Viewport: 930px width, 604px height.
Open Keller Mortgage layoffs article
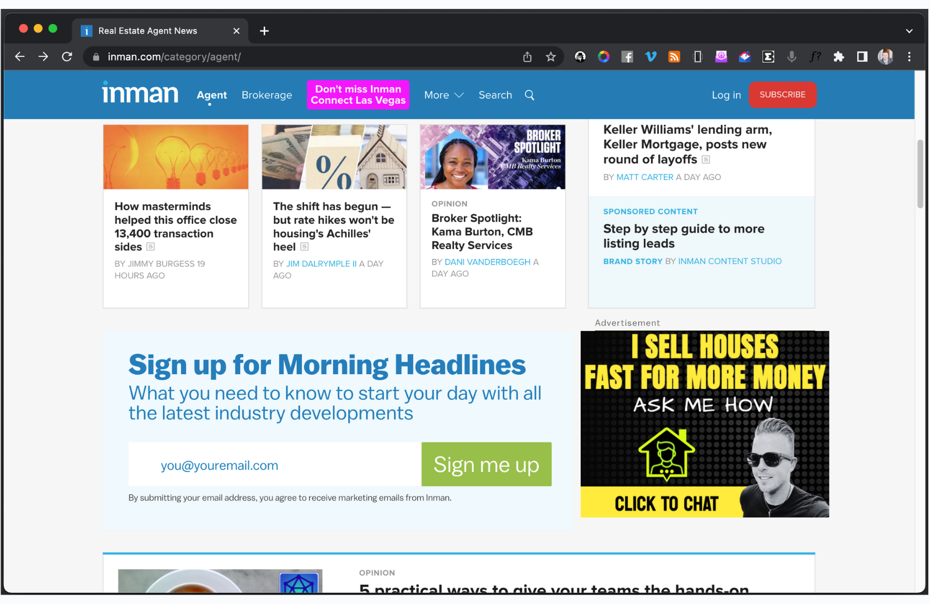tap(687, 144)
